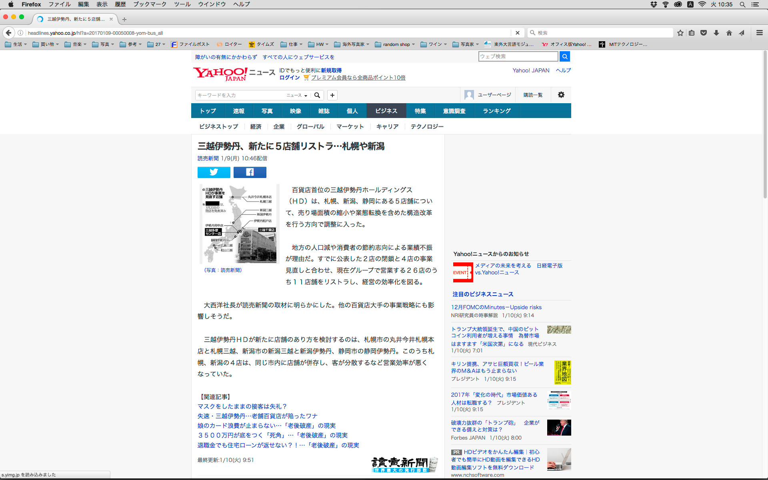Click the ログイン link
768x480 pixels.
pos(290,78)
